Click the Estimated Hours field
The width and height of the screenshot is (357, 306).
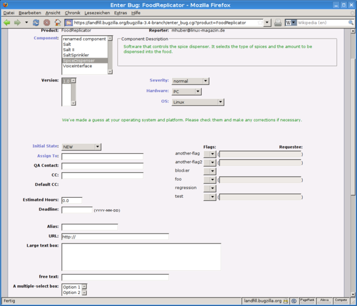pyautogui.click(x=72, y=200)
